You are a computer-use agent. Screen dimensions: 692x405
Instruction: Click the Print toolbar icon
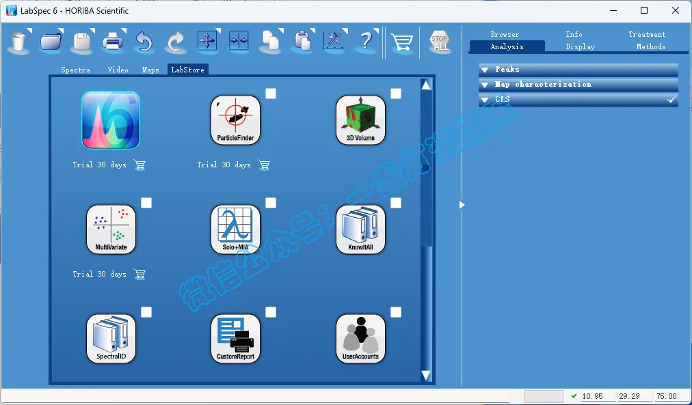click(114, 42)
